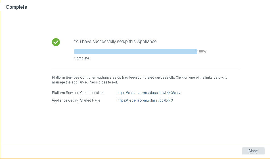Click the right end of the progress bar
Image resolution: width=270 pixels, height=159 pixels.
pyautogui.click(x=196, y=51)
